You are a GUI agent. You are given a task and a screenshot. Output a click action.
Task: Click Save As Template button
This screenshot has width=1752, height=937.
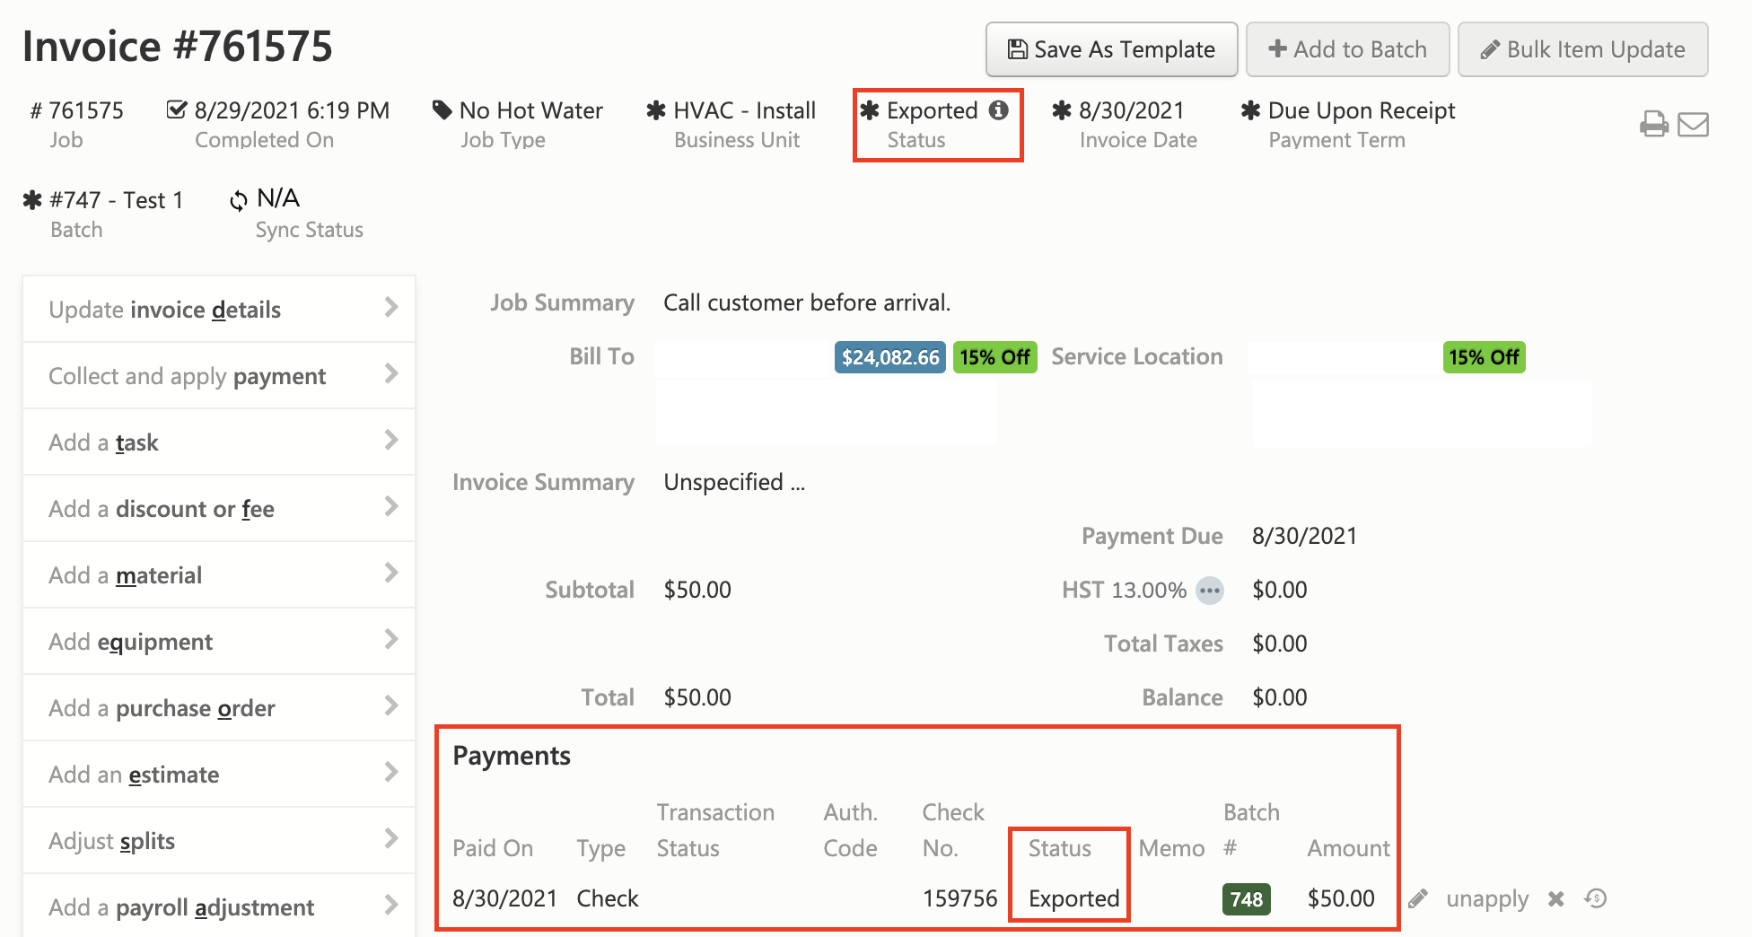coord(1112,49)
